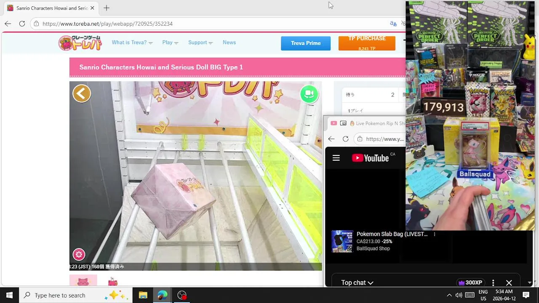The width and height of the screenshot is (539, 303).
Task: Open the chat options three-dot menu
Action: (x=493, y=283)
